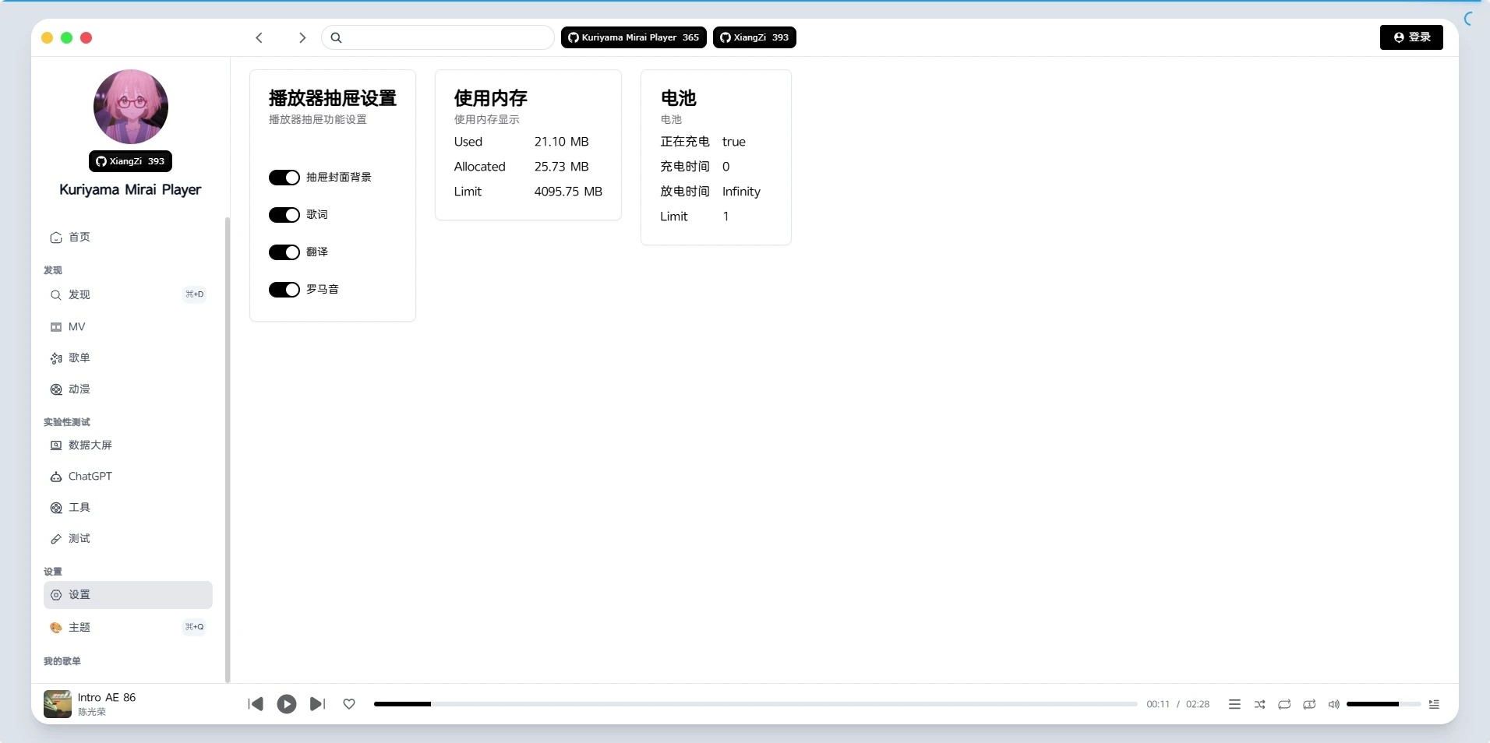
Task: Click the playback progress bar
Action: point(755,704)
